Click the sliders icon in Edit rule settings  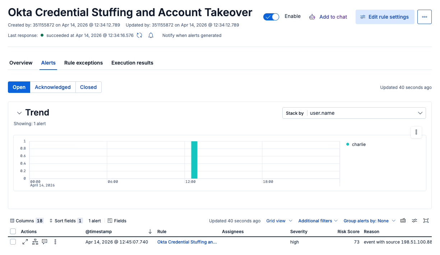pos(363,17)
